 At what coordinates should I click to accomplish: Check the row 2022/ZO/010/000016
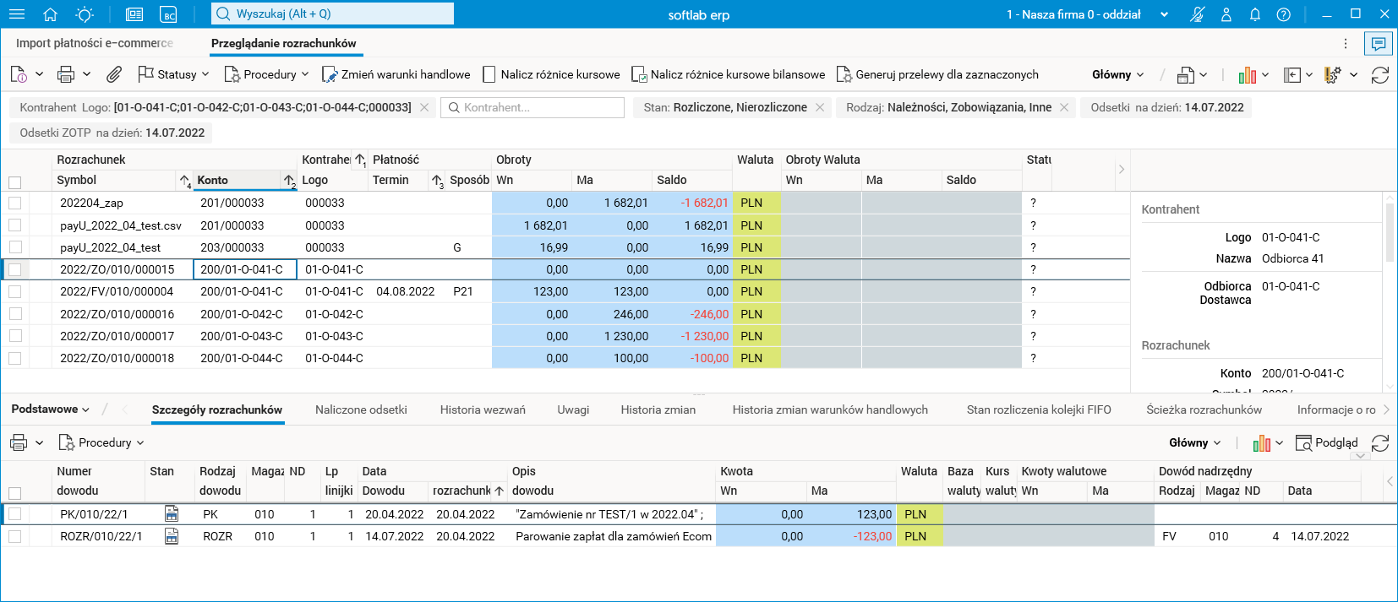point(14,314)
